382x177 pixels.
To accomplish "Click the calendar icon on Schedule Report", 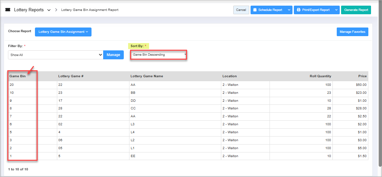I will (x=255, y=10).
